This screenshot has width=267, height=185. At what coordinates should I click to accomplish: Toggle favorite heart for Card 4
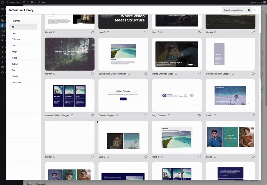pyautogui.click(x=200, y=157)
